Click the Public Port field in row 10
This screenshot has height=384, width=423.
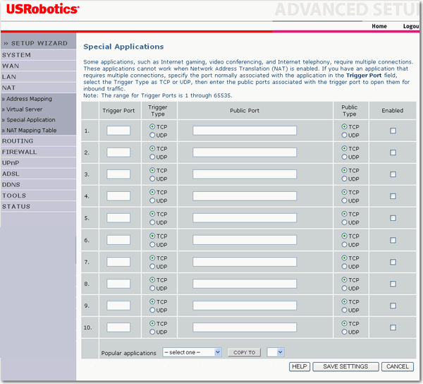pos(245,328)
